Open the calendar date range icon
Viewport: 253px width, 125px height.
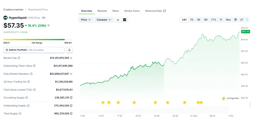[236, 20]
